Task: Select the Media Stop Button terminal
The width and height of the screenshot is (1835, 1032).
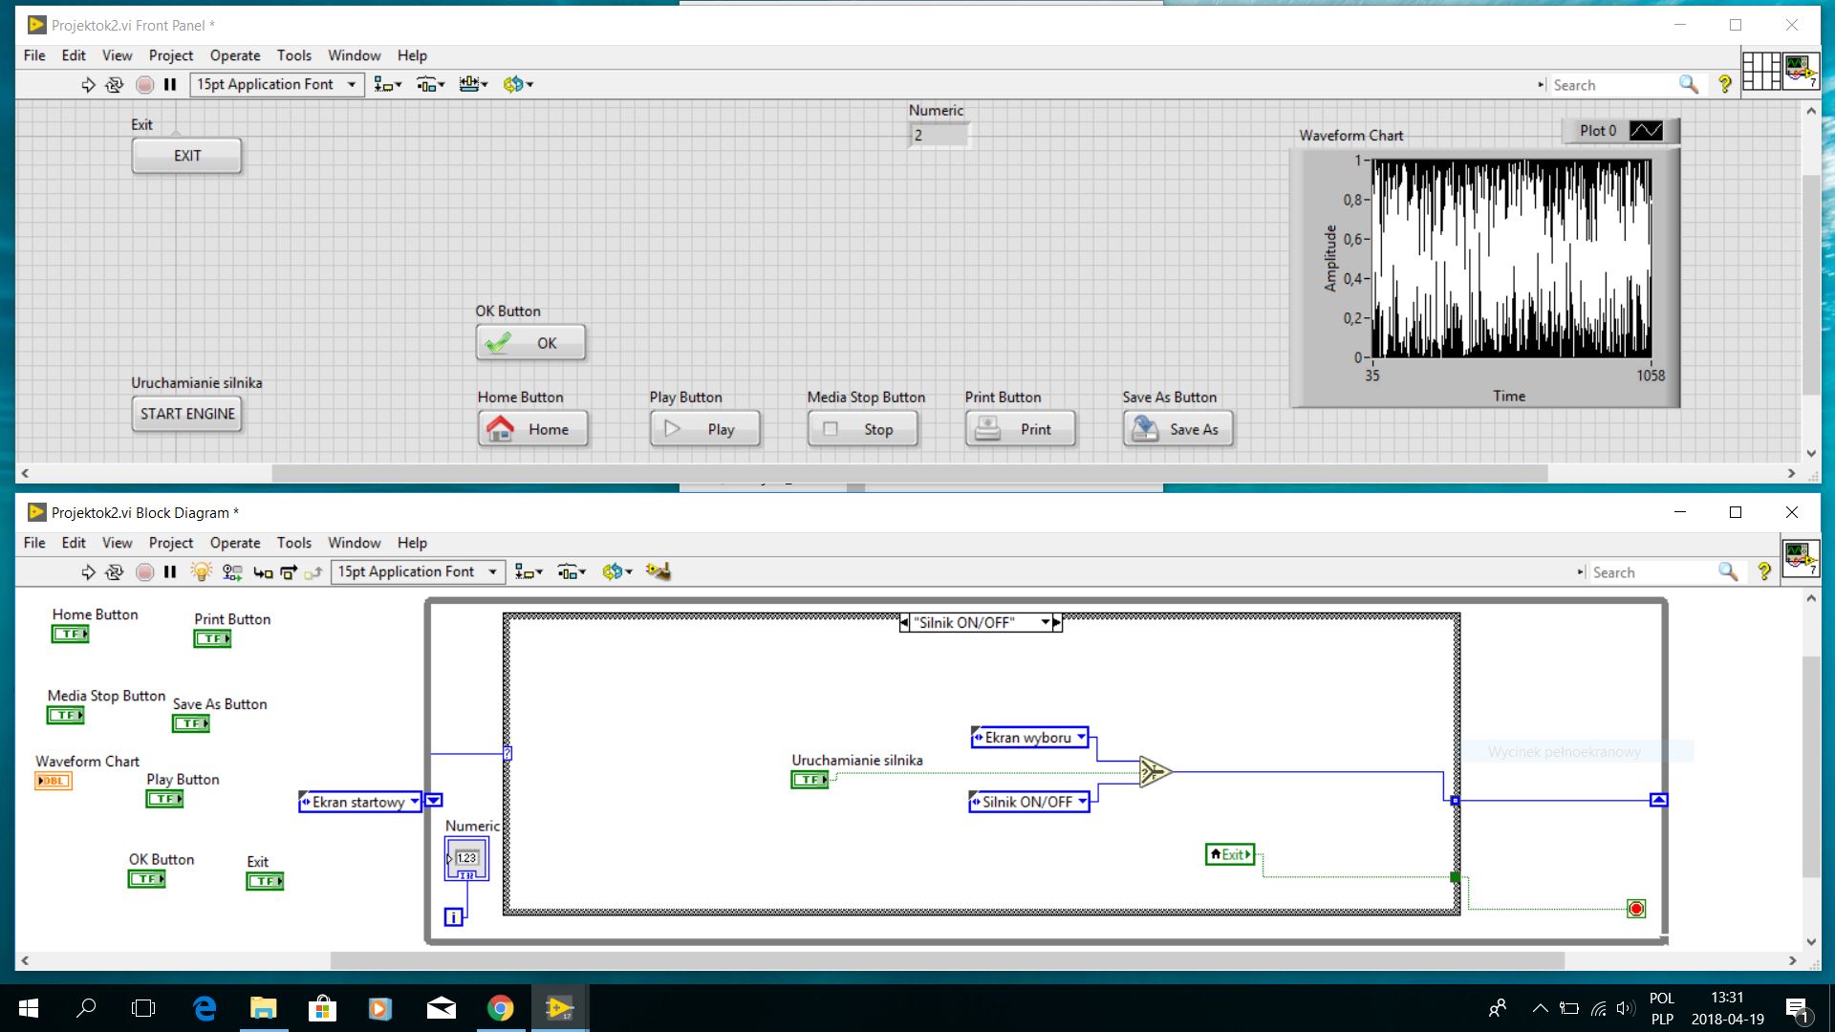Action: tap(66, 715)
